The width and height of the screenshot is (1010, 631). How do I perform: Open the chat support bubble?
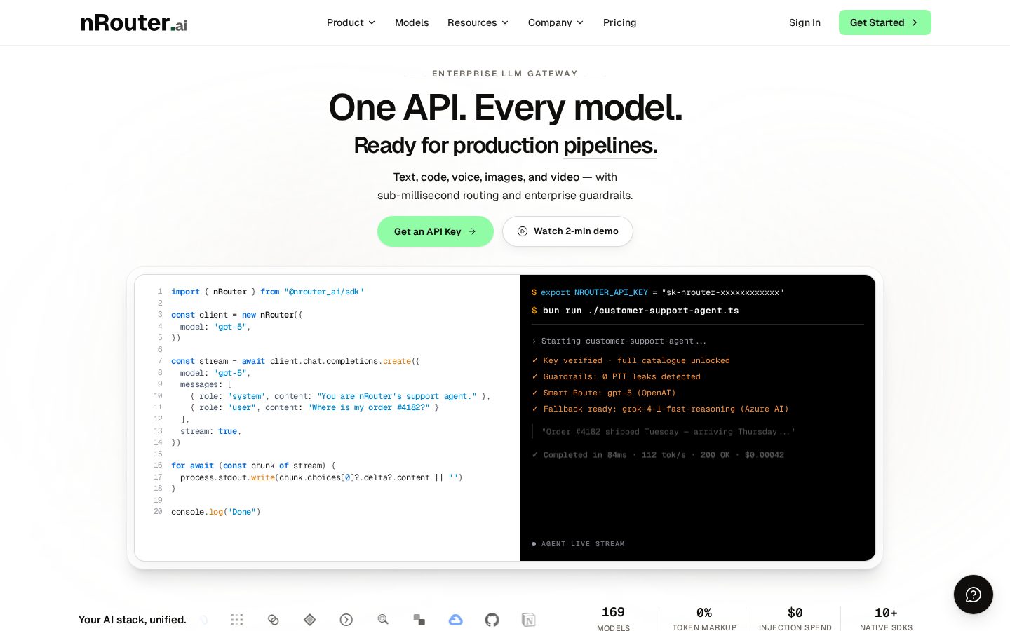click(x=973, y=595)
